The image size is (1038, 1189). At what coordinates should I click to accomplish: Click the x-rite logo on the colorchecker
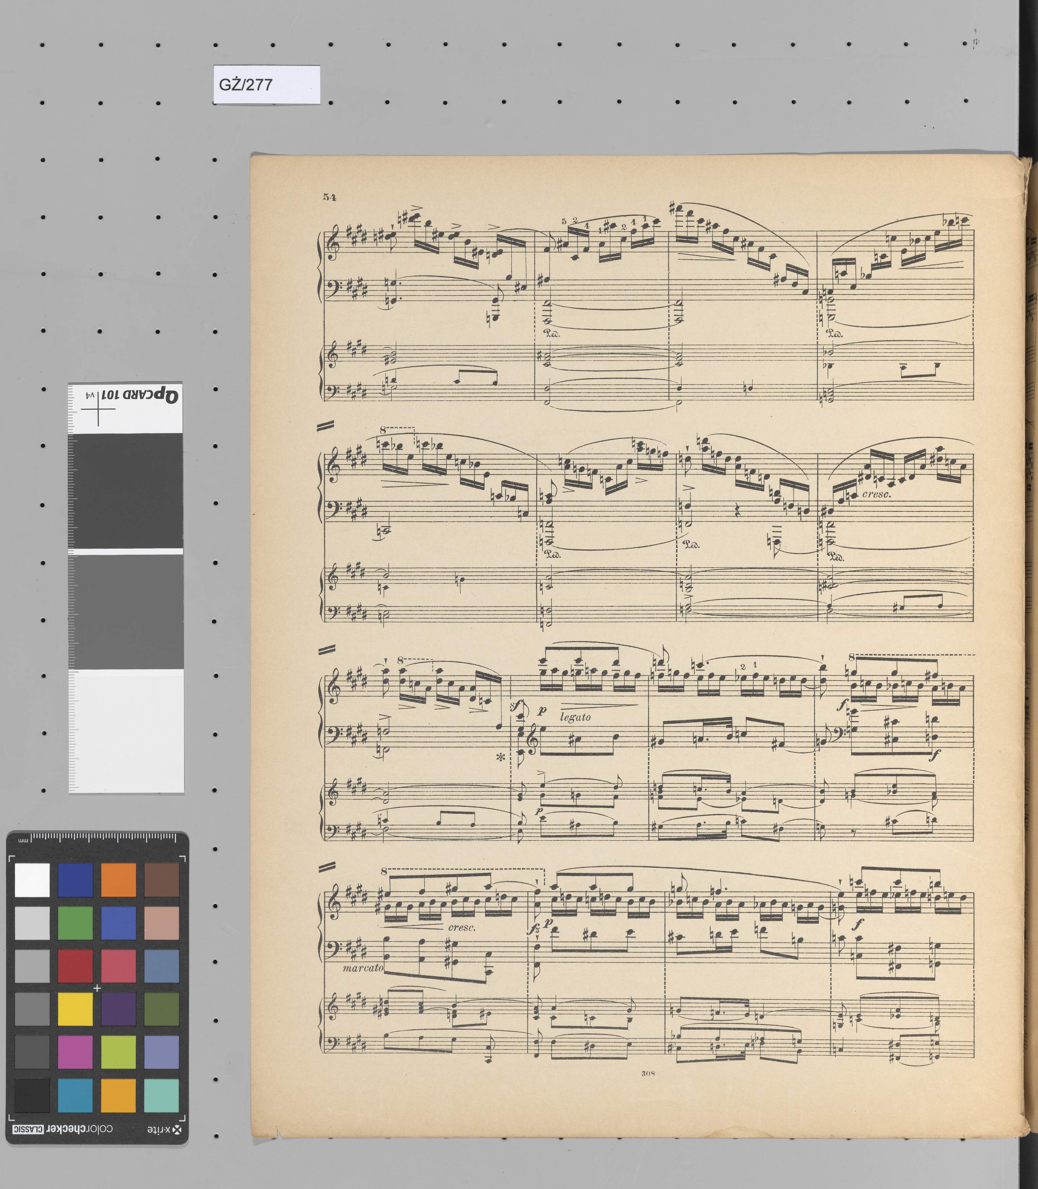point(164,1130)
